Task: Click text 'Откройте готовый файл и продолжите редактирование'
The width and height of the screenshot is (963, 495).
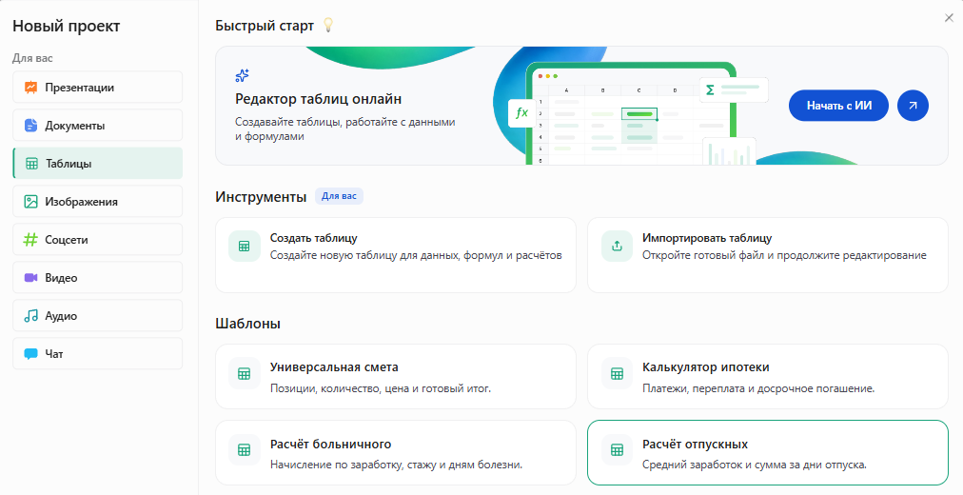Action: pyautogui.click(x=784, y=255)
